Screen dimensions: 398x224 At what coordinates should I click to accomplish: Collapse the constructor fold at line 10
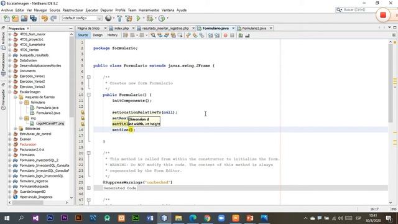pos(89,95)
